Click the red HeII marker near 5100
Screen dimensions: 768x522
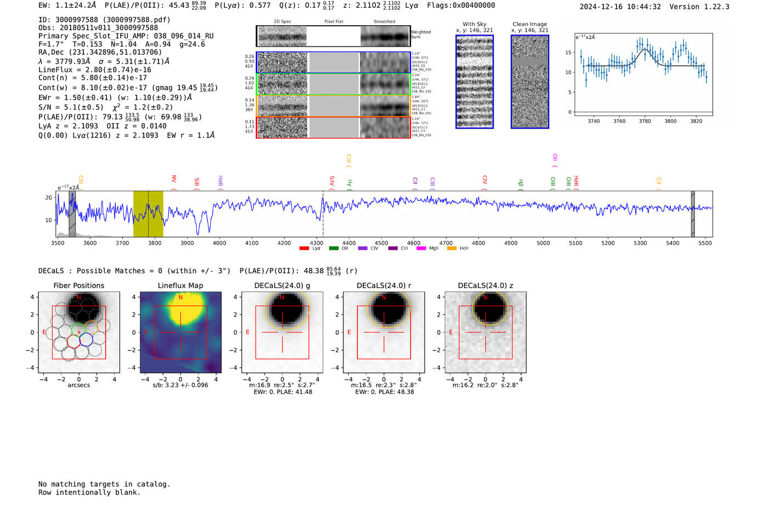tap(576, 183)
